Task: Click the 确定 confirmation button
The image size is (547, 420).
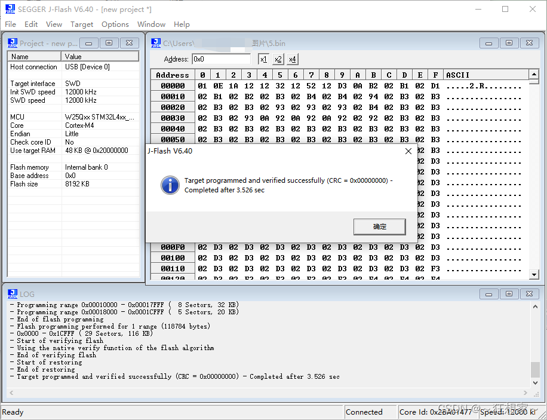Action: click(x=380, y=226)
